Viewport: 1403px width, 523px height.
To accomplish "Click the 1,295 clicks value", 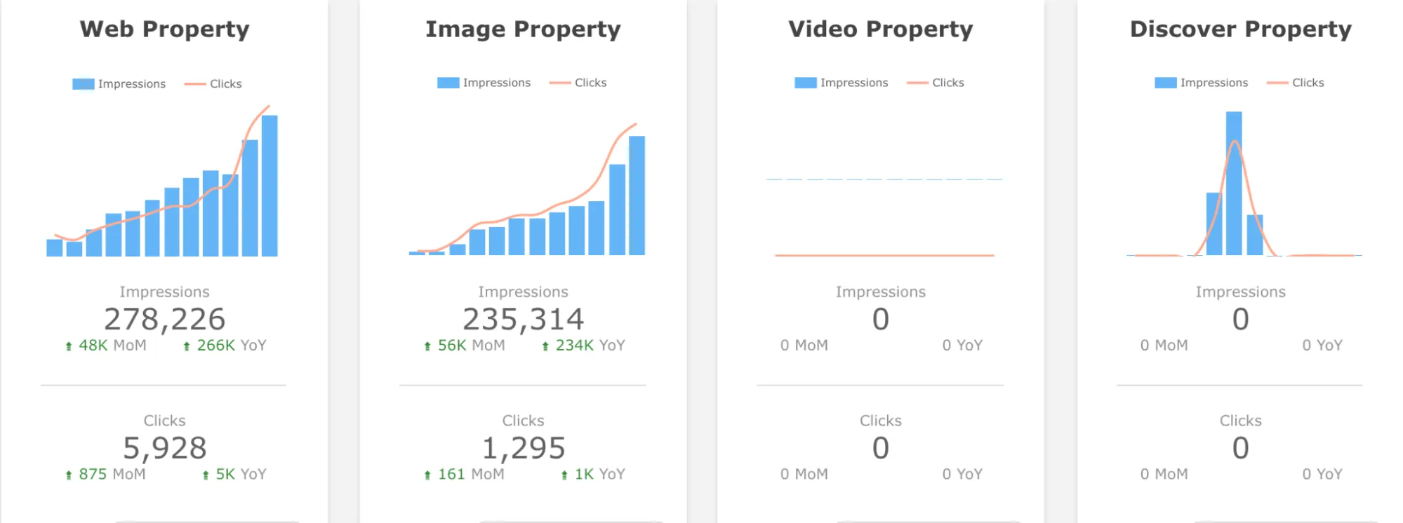I will click(x=523, y=449).
